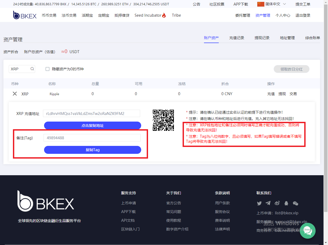
Task: Click the 点击复制地址 button
Action: point(92,126)
